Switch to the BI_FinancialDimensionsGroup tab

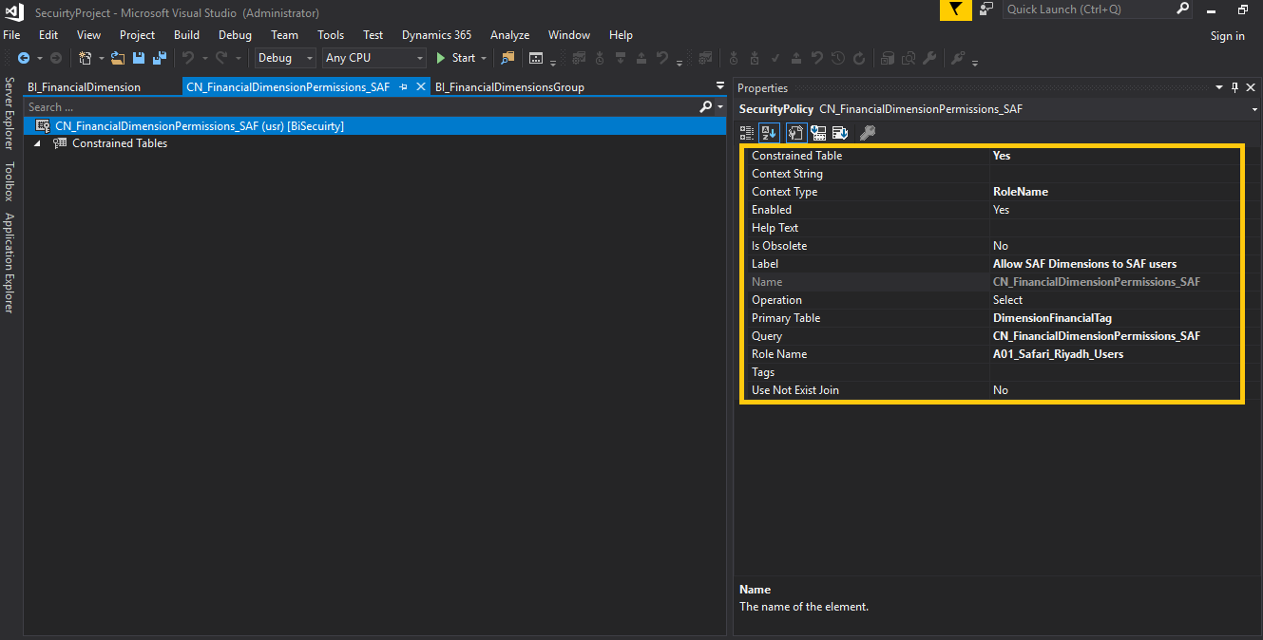click(509, 86)
